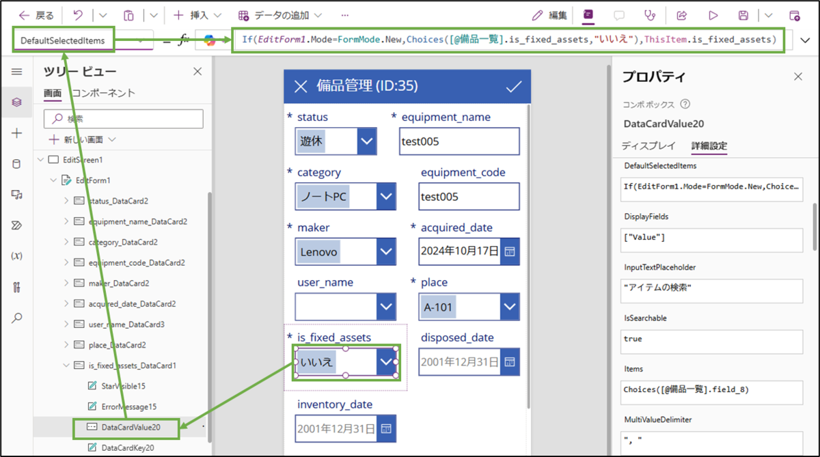Image resolution: width=820 pixels, height=457 pixels.
Task: Open the status dropdown showing 遊休
Action: point(367,141)
